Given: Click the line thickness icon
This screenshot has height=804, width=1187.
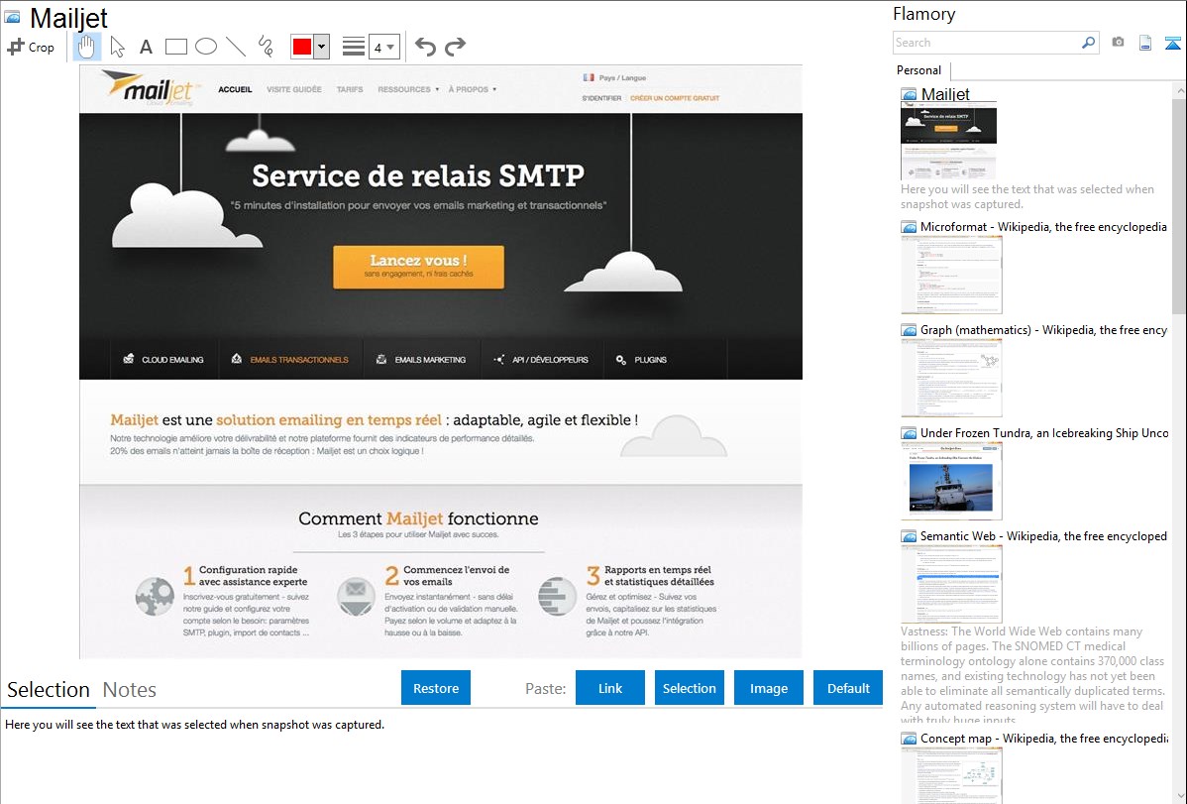Looking at the screenshot, I should coord(354,47).
